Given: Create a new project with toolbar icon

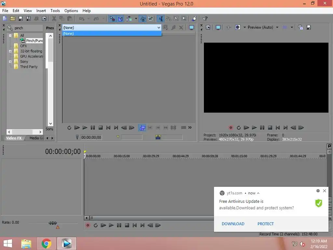Looking at the screenshot, I should [5, 19].
